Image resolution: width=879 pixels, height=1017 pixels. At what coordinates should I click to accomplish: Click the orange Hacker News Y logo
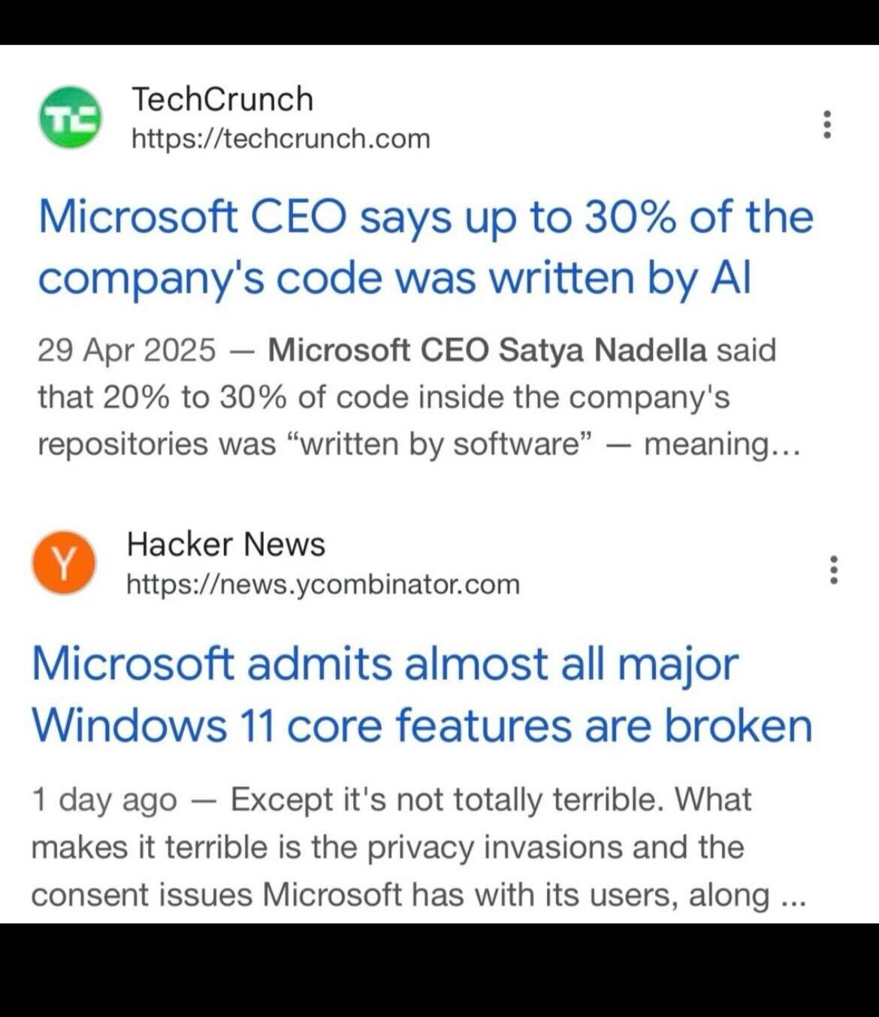coord(64,563)
